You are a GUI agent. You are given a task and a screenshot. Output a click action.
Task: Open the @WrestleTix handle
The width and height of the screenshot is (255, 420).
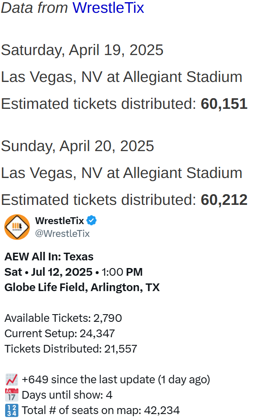[62, 233]
